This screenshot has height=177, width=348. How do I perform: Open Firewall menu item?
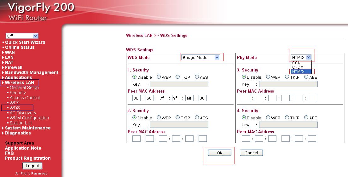pos(14,67)
